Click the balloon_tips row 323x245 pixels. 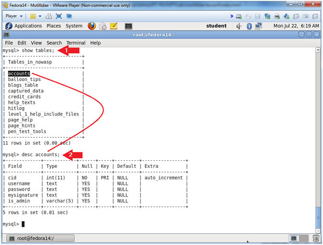(24, 79)
